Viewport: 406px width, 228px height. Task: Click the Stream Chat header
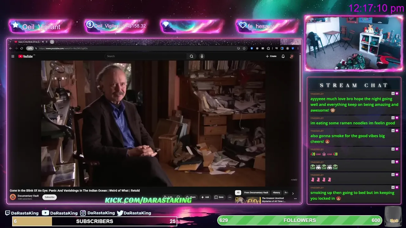(x=354, y=85)
